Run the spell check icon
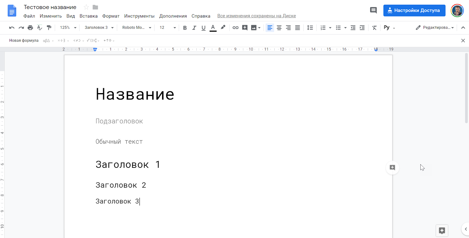 click(40, 28)
